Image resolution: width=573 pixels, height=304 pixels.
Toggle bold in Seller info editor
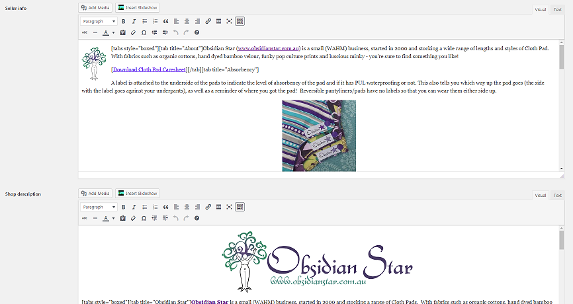[124, 21]
